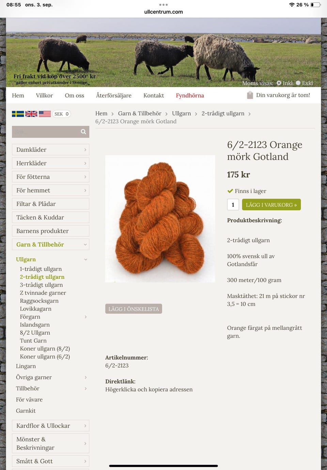
Task: Open the Fyndhörna menu item
Action: coord(190,96)
